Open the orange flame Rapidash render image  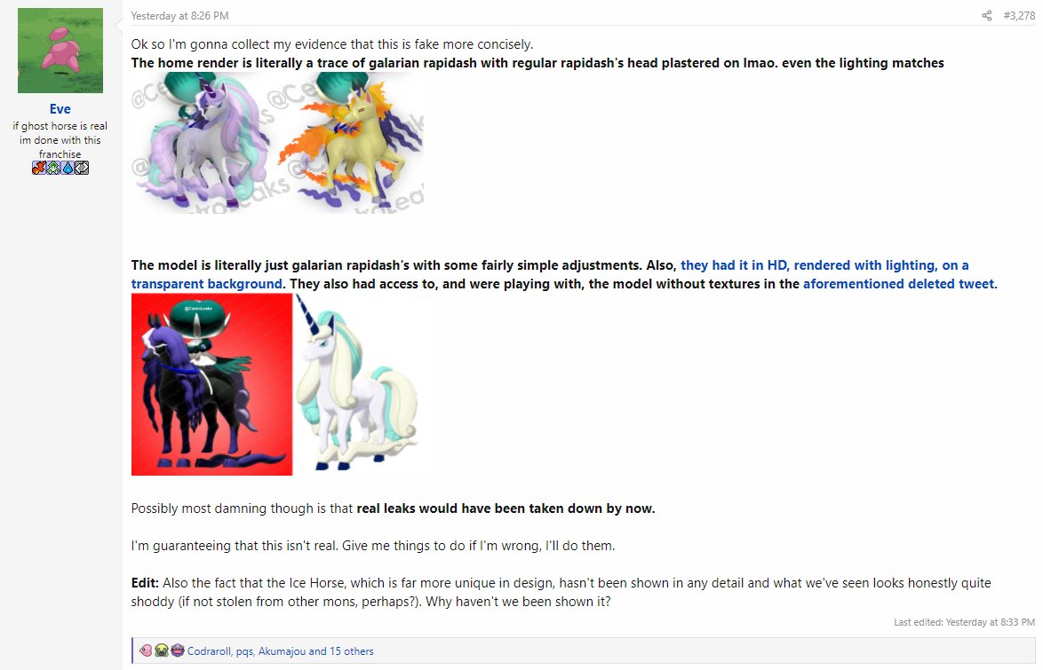click(351, 142)
